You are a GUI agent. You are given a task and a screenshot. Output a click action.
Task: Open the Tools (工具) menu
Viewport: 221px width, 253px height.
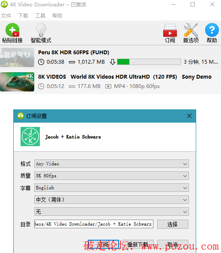pyautogui.click(x=40, y=16)
